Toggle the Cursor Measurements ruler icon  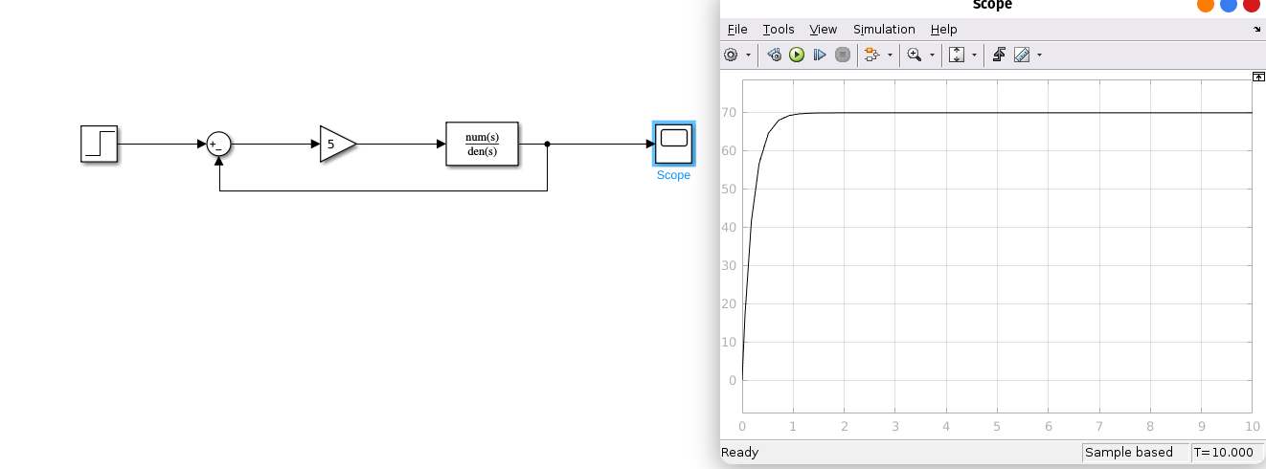1021,56
